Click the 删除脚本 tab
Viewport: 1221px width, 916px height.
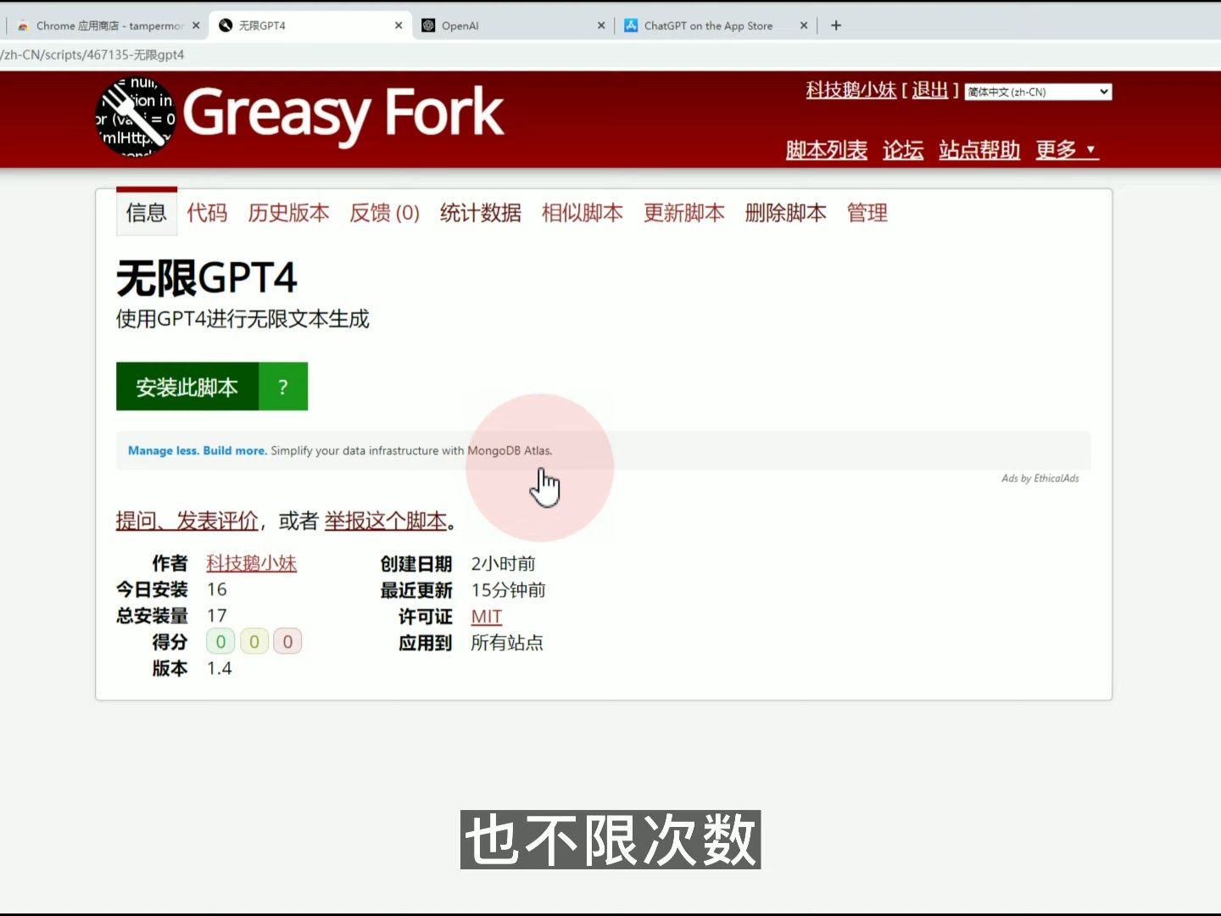pyautogui.click(x=785, y=212)
